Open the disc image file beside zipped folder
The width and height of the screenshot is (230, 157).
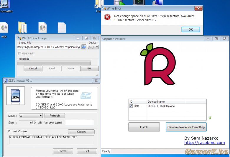tap(42, 28)
